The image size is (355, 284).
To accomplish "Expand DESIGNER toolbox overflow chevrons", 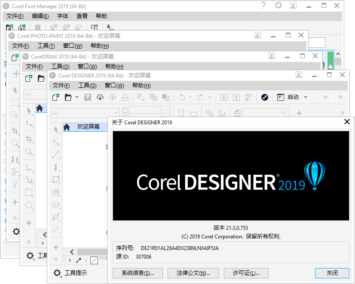I will (x=56, y=259).
